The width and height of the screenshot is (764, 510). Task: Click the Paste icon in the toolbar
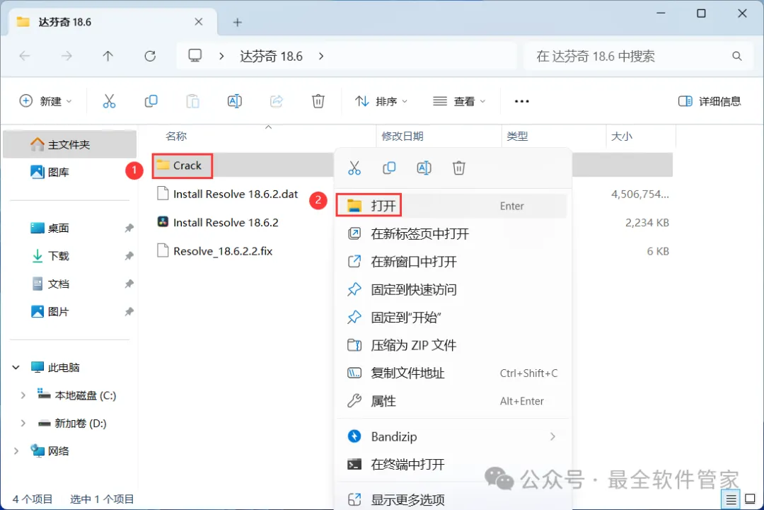pos(193,101)
